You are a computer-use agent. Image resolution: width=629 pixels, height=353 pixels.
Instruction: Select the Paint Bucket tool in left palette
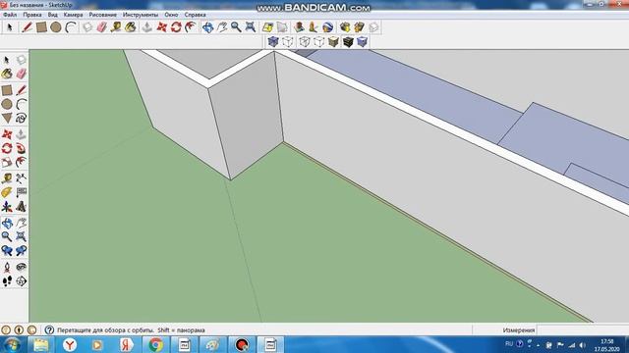coord(7,74)
